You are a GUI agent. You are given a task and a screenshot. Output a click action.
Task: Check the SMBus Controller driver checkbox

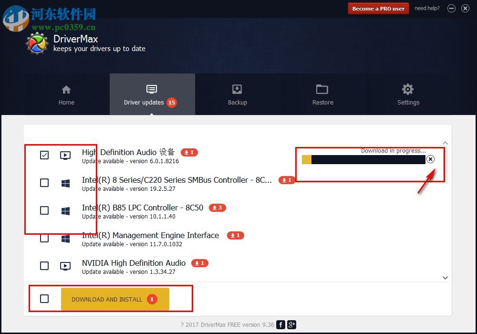44,183
